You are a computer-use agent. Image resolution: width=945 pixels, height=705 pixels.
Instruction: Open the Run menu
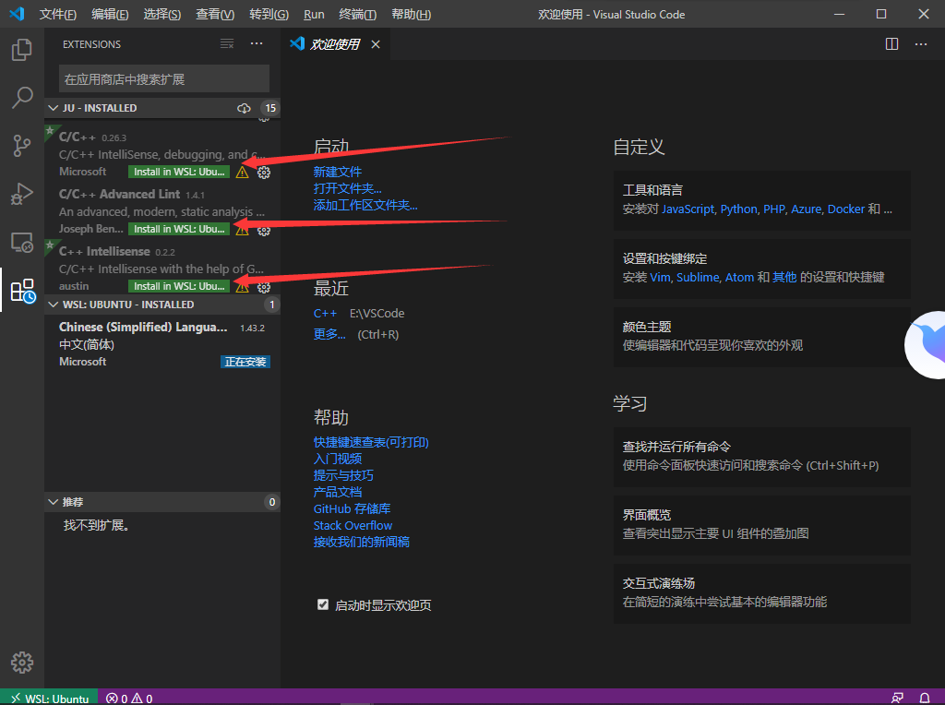(x=314, y=14)
